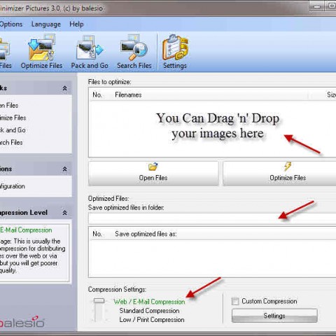Click the Save optimized files in folder field
This screenshot has height=336, width=336.
click(x=212, y=218)
